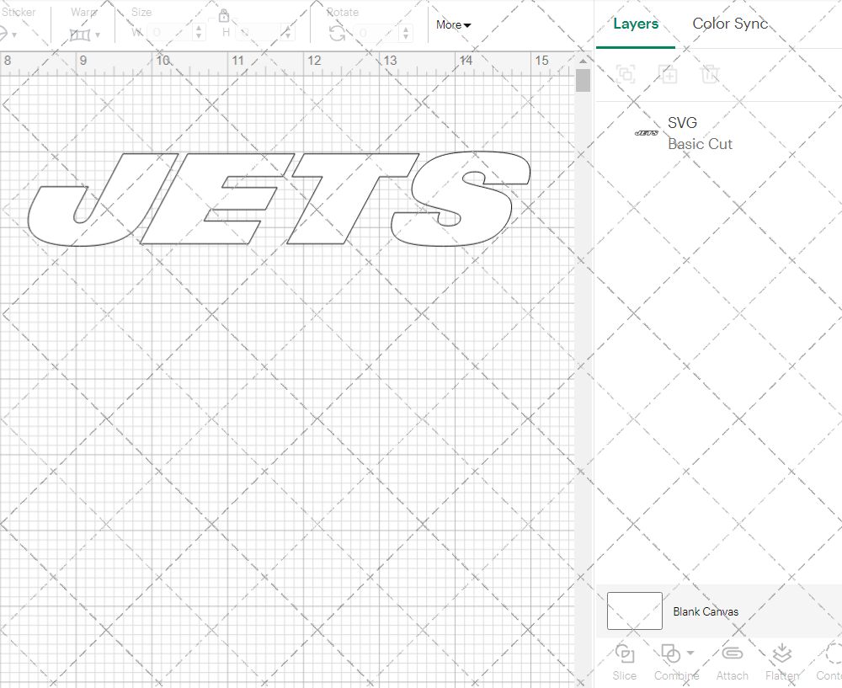842x688 pixels.
Task: Click the Contour icon
Action: pos(832,660)
